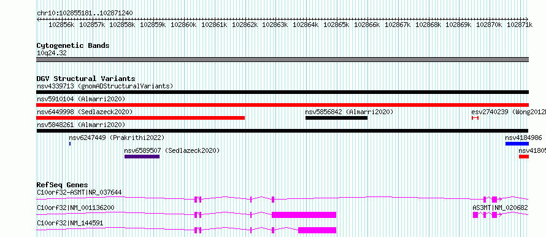Open the esv2740239 (Wong2012) label

tap(509, 112)
